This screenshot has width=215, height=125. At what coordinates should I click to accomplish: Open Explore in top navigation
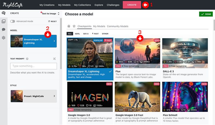tap(99, 5)
